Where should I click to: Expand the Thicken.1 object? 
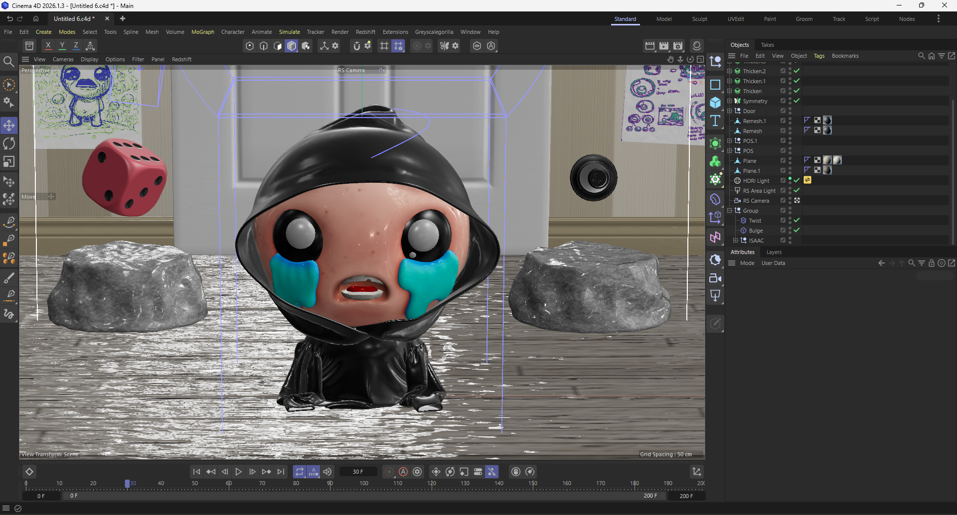730,81
